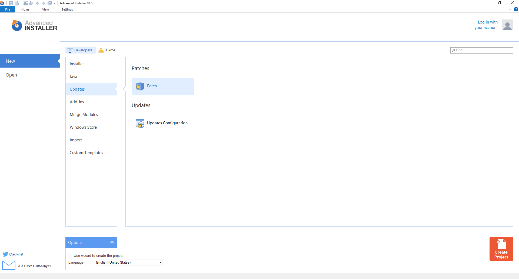Screen dimensions: 519x279
Task: Click the Run project toolbar icon
Action: click(31, 3)
